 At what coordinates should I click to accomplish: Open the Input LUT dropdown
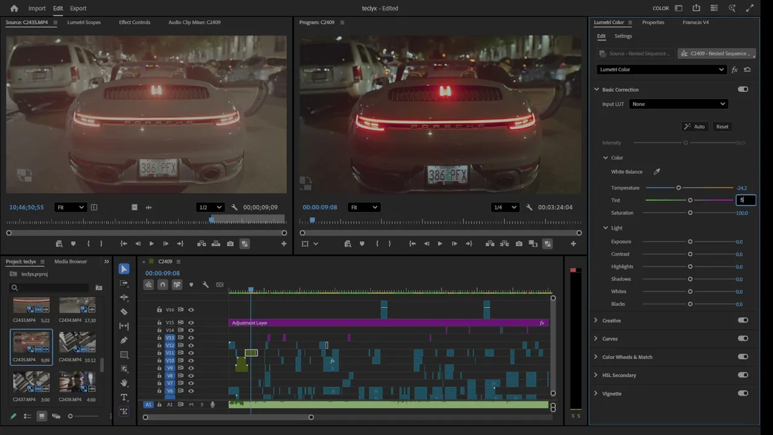coord(678,104)
